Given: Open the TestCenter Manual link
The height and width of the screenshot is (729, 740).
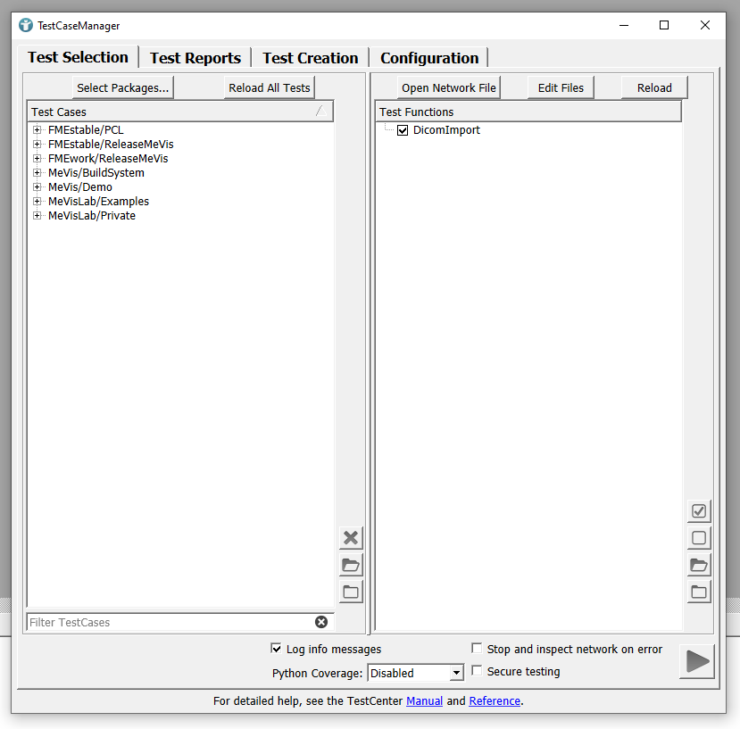Looking at the screenshot, I should click(424, 701).
